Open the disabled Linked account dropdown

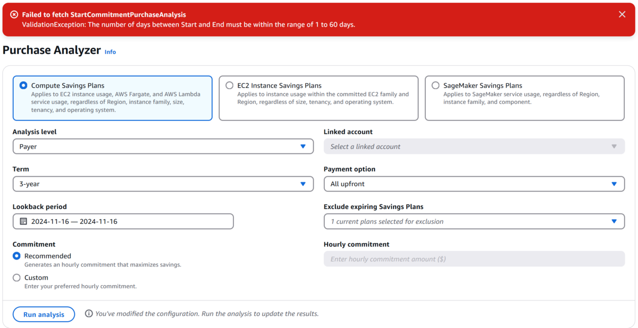click(x=474, y=146)
